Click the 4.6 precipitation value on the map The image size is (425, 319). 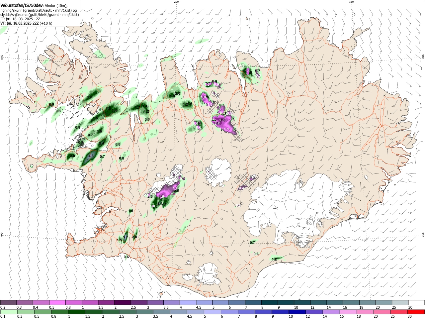point(91,156)
